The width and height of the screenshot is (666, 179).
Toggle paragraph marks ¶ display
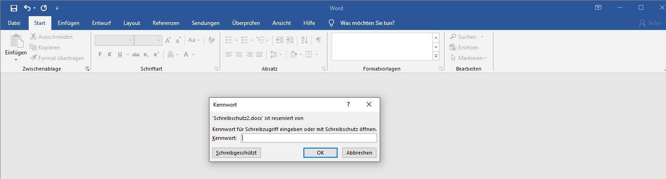pos(319,40)
